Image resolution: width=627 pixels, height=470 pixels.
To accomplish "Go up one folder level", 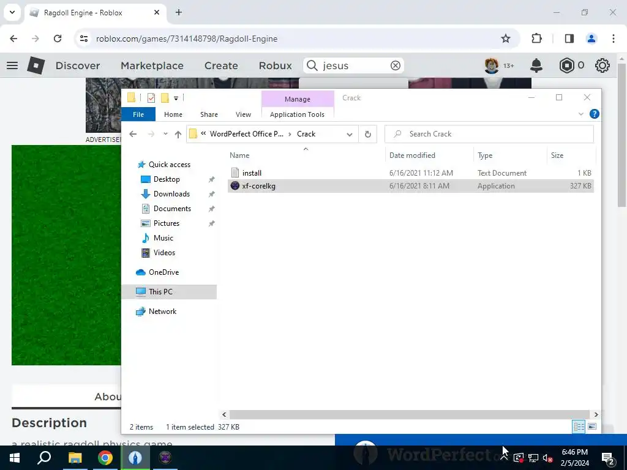I will (178, 134).
